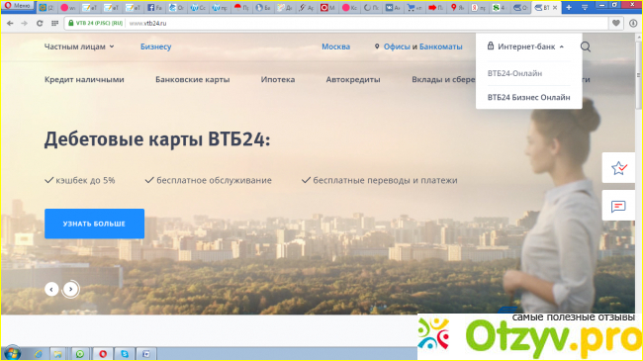
Task: Open the star favorites side widget
Action: [x=618, y=168]
